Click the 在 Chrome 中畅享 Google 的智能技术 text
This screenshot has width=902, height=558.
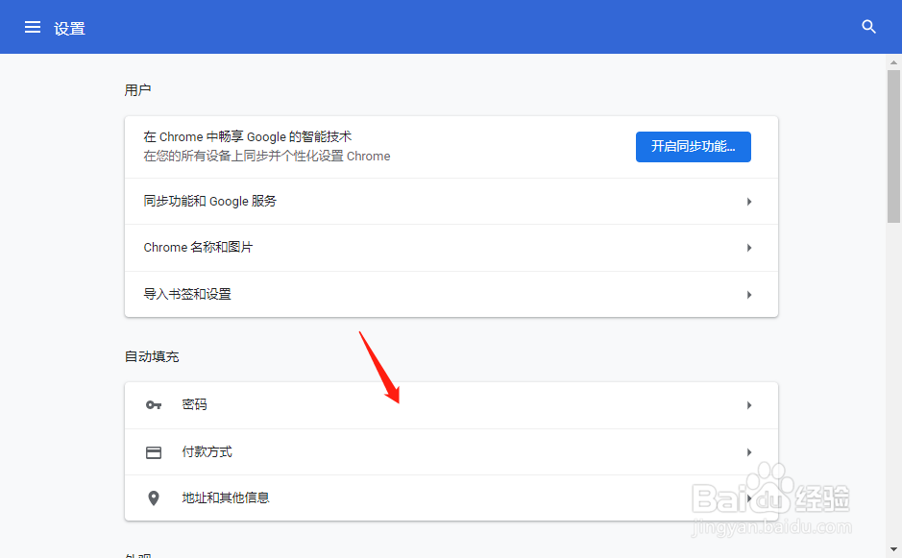[248, 137]
